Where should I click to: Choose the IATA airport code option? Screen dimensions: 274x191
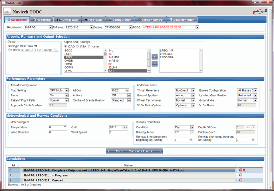tap(77, 46)
